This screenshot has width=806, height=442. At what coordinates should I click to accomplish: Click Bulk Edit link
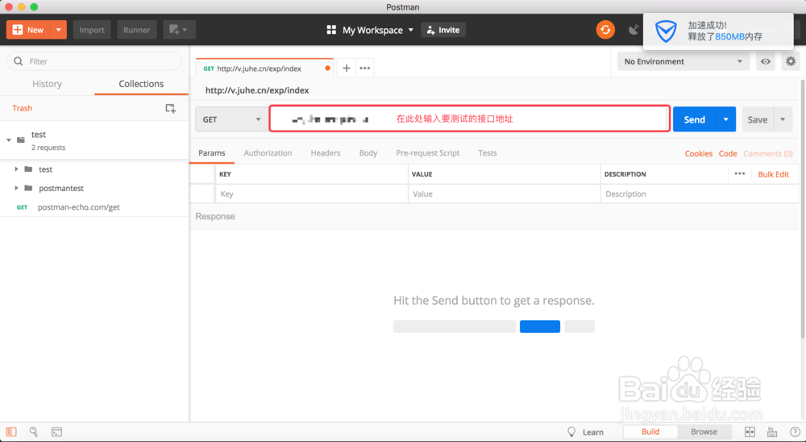[x=774, y=174]
